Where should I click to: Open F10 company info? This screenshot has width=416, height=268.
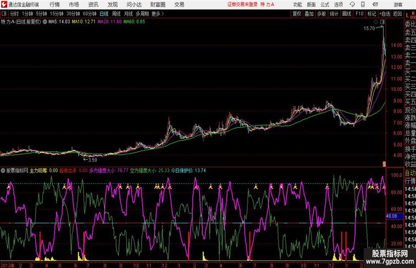tap(359, 14)
